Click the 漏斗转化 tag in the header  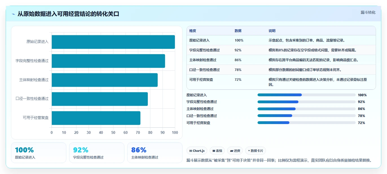coord(368,12)
